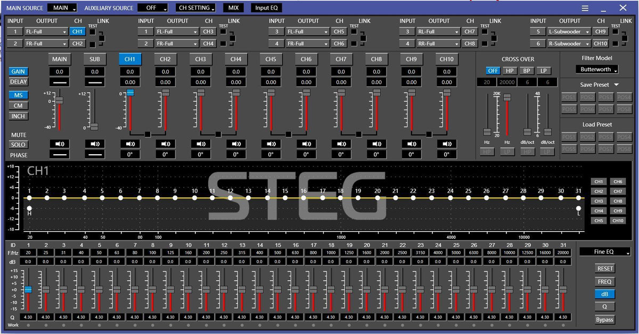The image size is (639, 334).
Task: Click the 20 Hz EQ band slider handle
Action: click(x=28, y=289)
